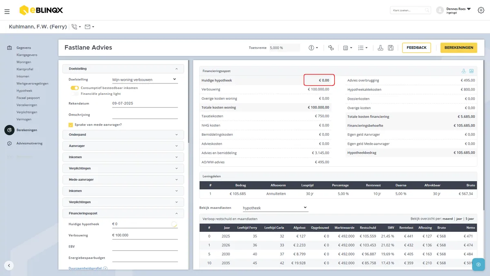Switch overview to 5 jaar
The height and width of the screenshot is (276, 490).
pyautogui.click(x=469, y=219)
